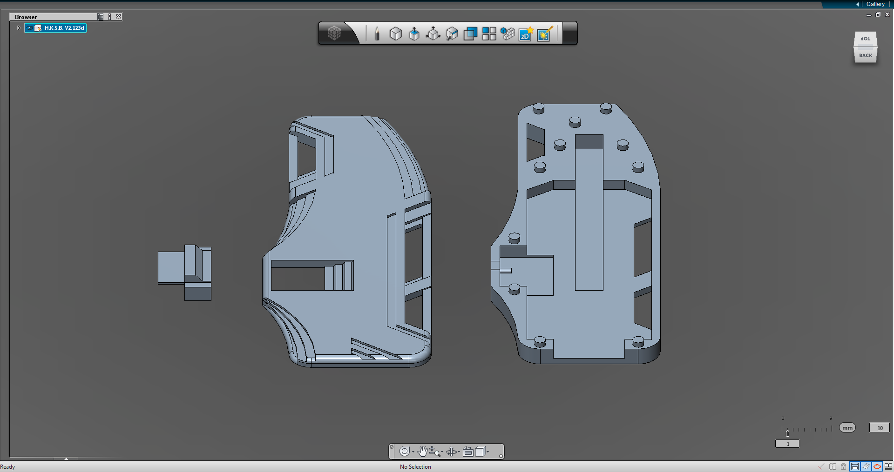Expand the bottom panel arrow handle
The image size is (894, 472).
66,459
